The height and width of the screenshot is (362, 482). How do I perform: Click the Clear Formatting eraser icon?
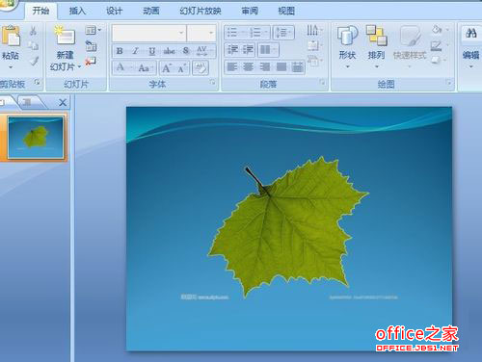tap(201, 67)
